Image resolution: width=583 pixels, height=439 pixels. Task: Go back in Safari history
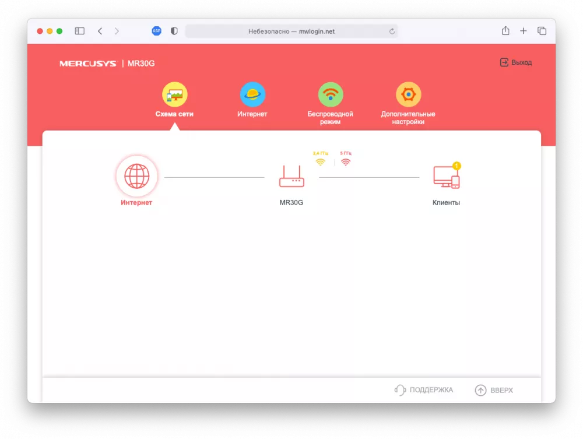click(100, 31)
